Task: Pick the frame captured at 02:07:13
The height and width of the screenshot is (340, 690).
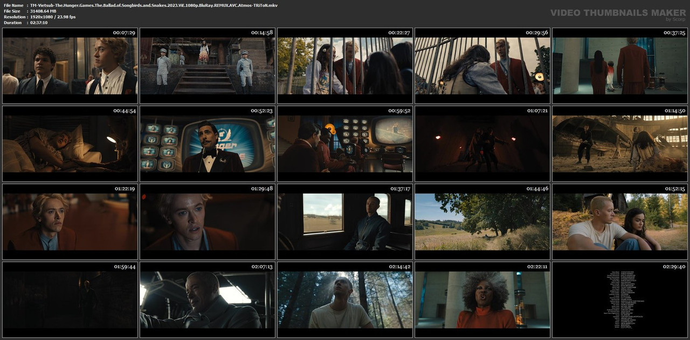Action: (x=208, y=300)
